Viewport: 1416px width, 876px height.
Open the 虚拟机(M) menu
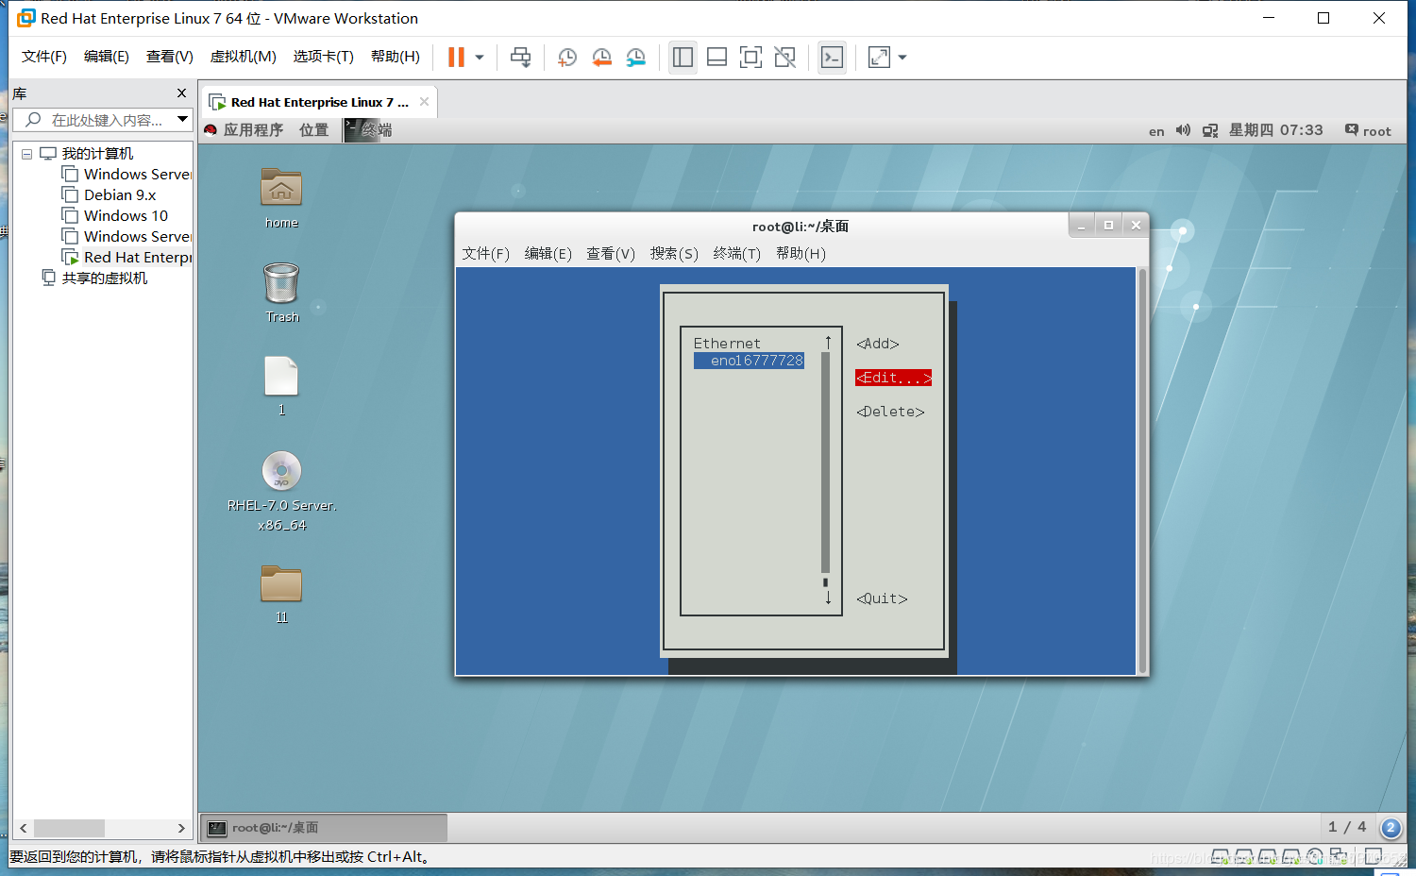[x=243, y=57]
